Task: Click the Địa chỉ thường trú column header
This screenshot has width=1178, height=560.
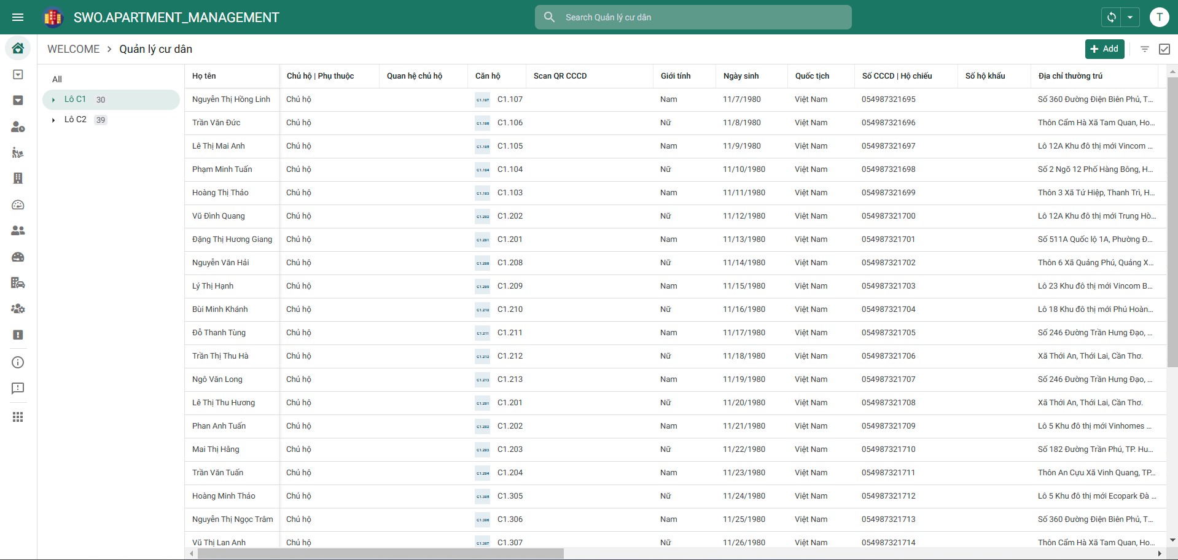Action: tap(1070, 76)
